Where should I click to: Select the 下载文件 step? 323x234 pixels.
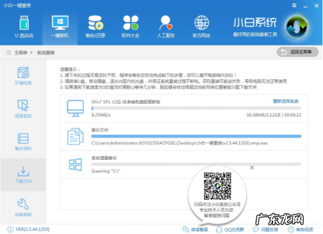(23, 174)
